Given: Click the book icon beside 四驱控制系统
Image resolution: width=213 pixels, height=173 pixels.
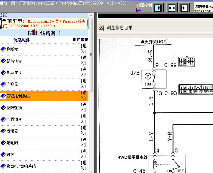Looking at the screenshot, I should click(3, 96).
